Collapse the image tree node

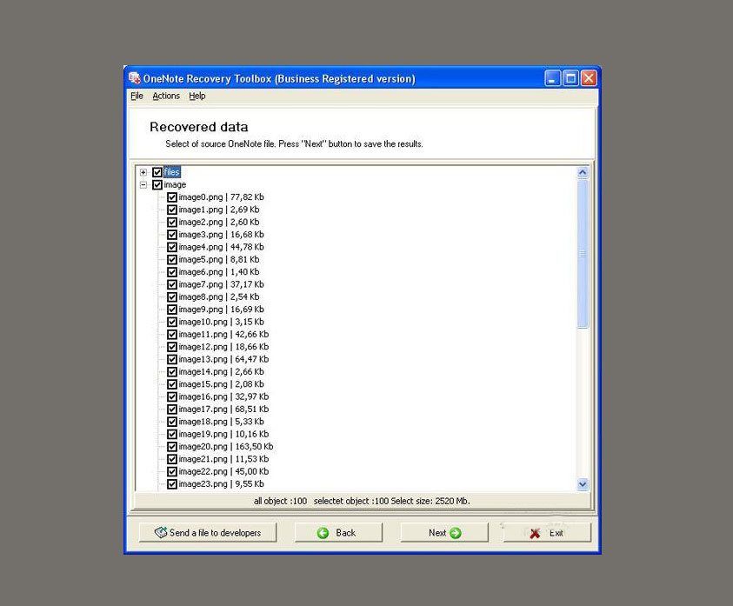pos(143,185)
